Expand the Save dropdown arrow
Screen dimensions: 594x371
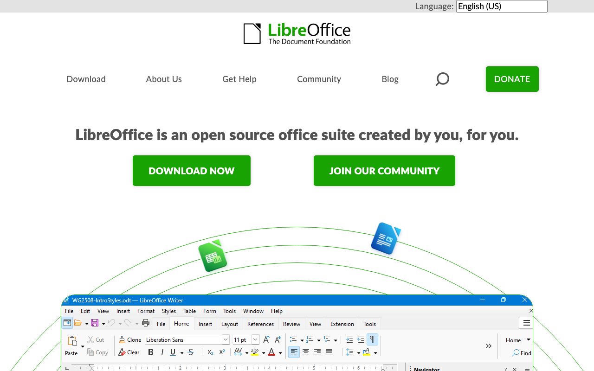pyautogui.click(x=103, y=324)
